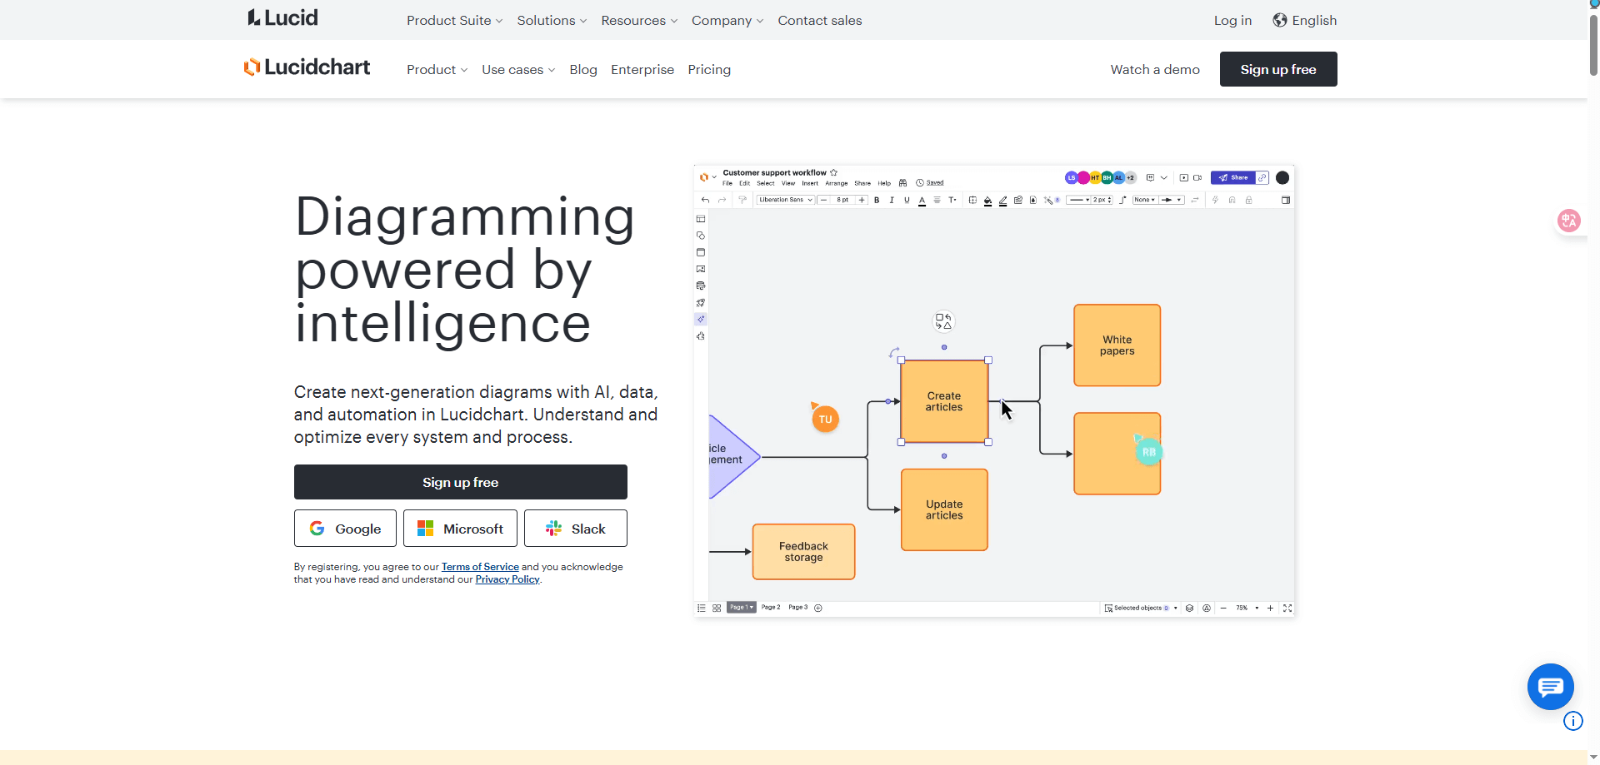Select the shapes icon in the left sidebar
Screen dimensions: 1600x765
[x=701, y=236]
